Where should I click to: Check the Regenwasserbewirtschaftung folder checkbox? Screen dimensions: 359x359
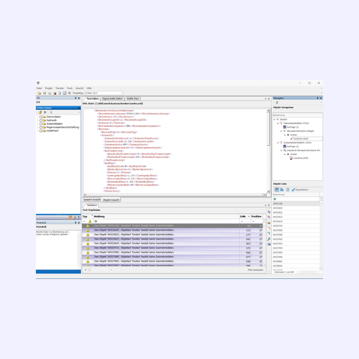41,127
